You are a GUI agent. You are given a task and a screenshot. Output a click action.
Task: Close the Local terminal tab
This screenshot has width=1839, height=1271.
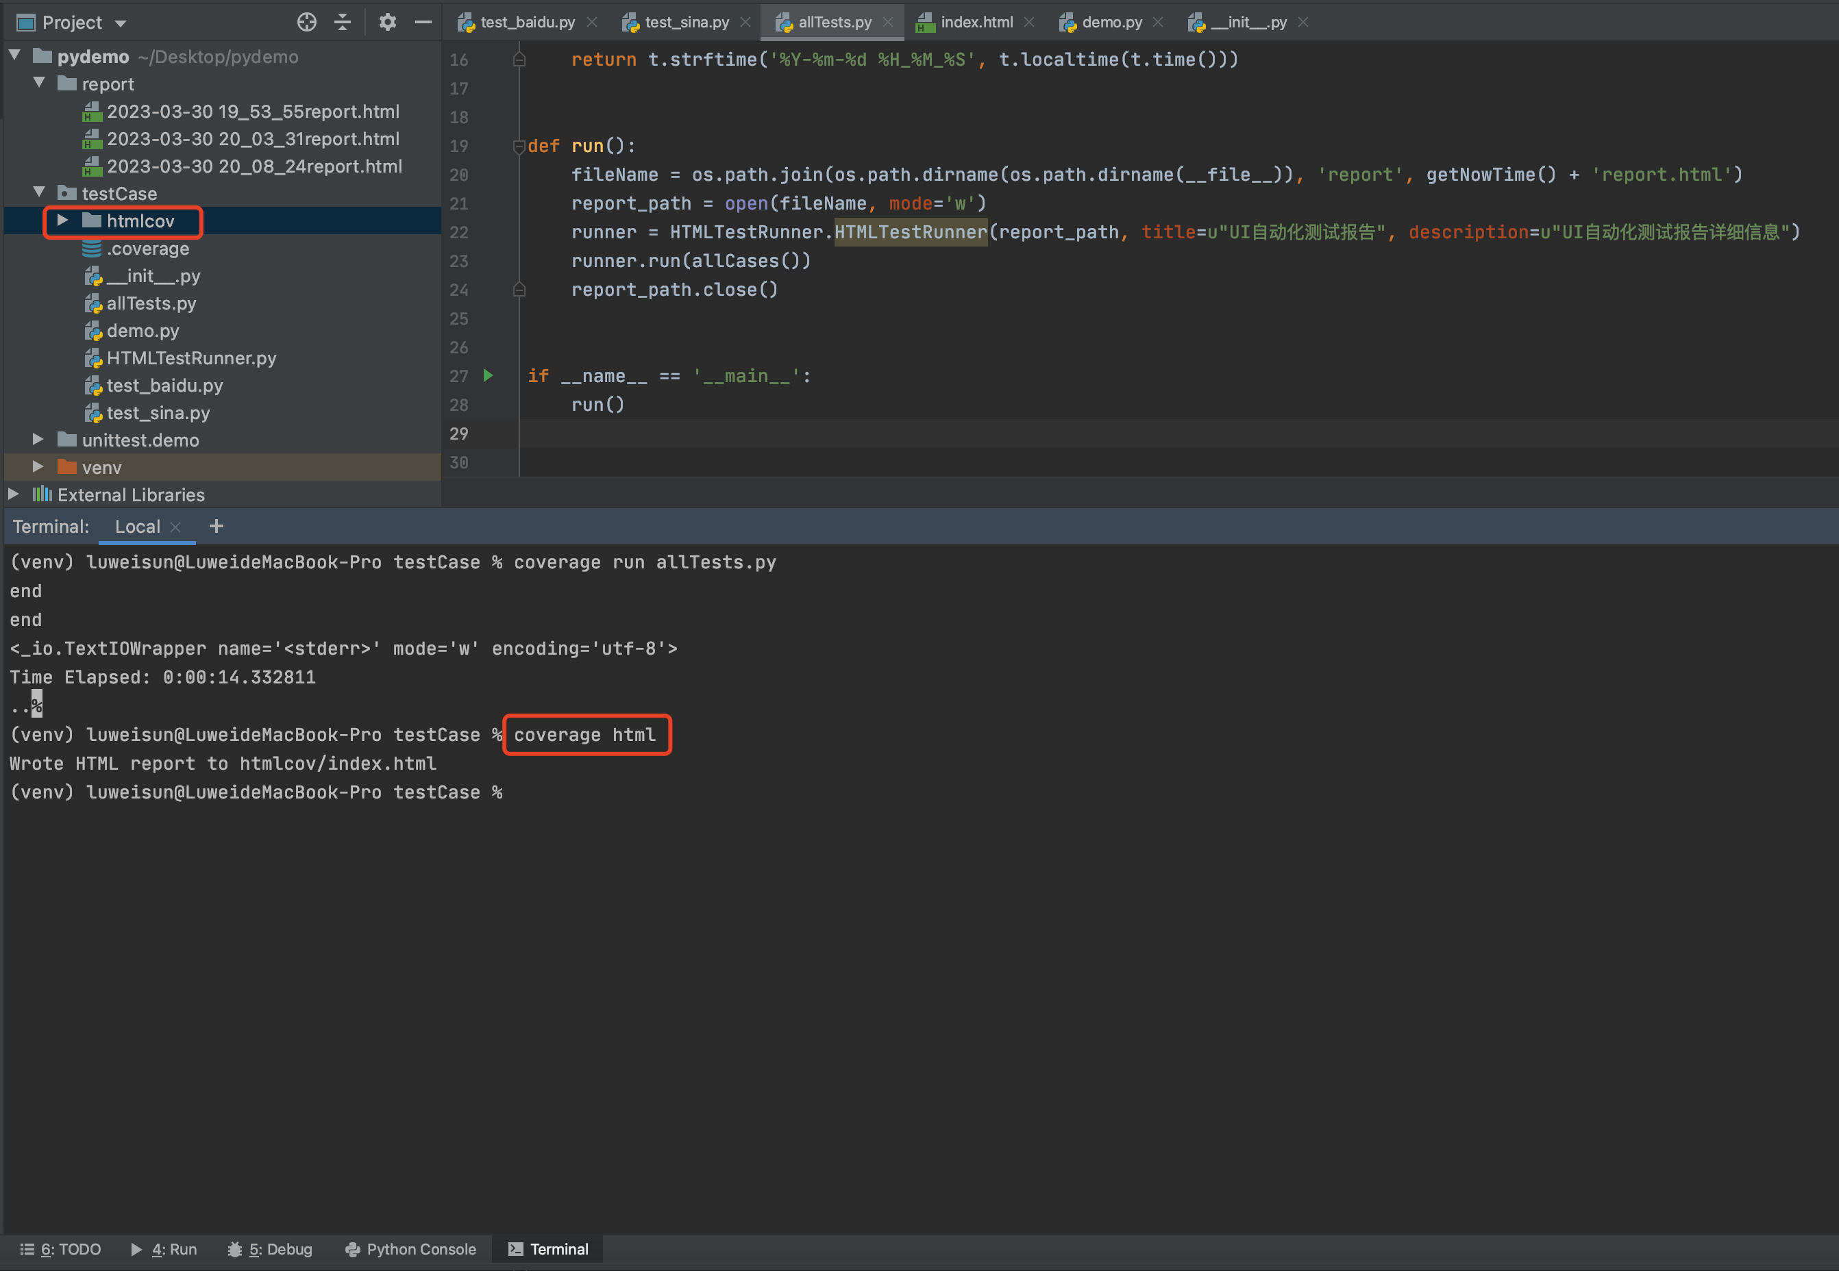tap(176, 527)
